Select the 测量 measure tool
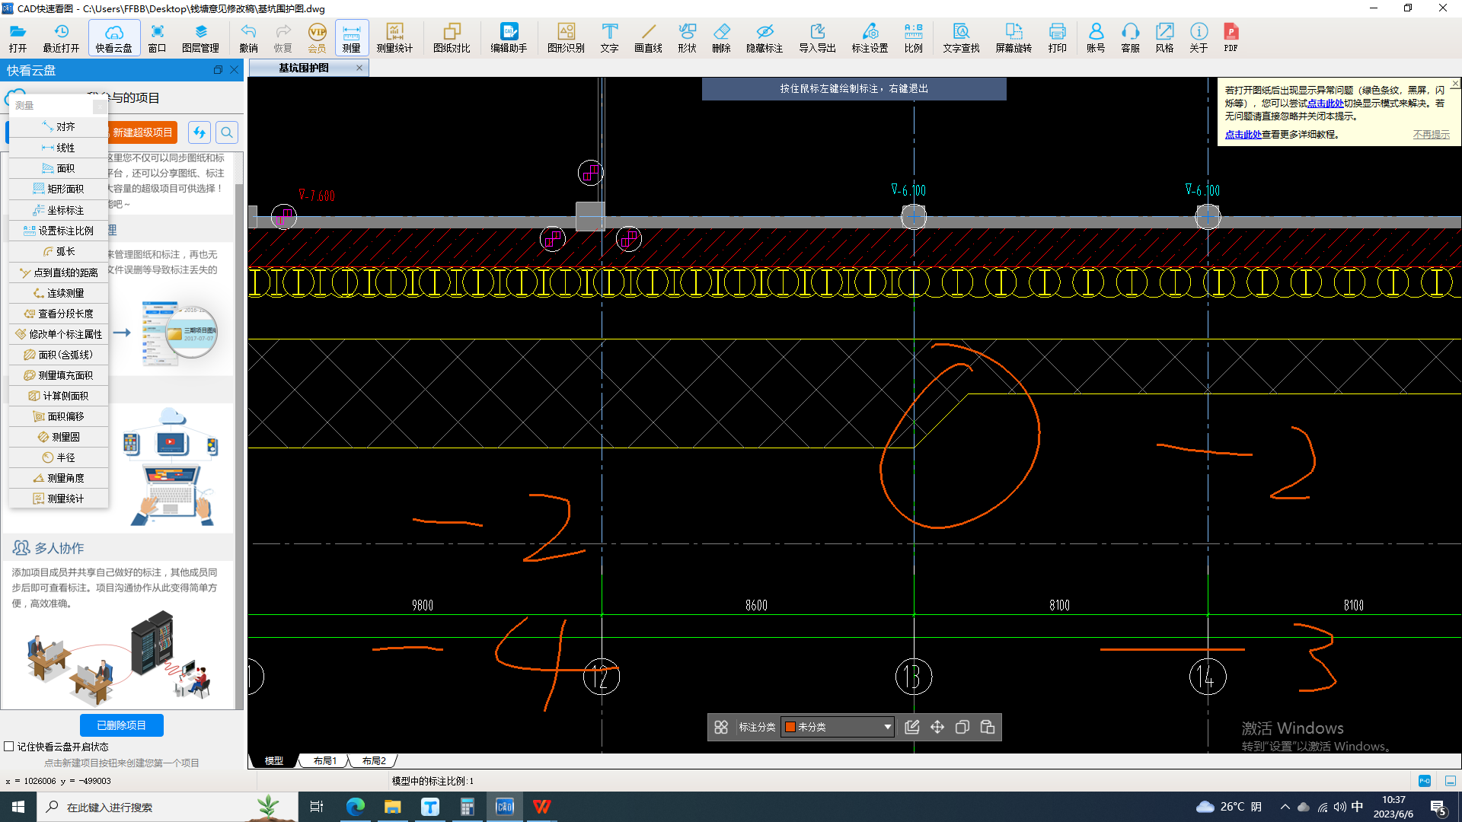 [x=351, y=37]
